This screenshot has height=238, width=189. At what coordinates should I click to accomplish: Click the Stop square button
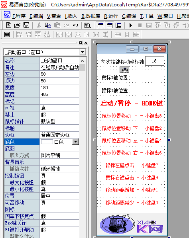click(x=140, y=25)
